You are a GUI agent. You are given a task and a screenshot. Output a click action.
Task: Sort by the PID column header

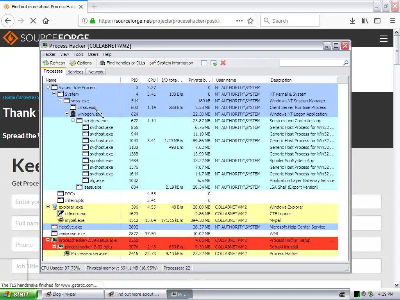[x=130, y=80]
